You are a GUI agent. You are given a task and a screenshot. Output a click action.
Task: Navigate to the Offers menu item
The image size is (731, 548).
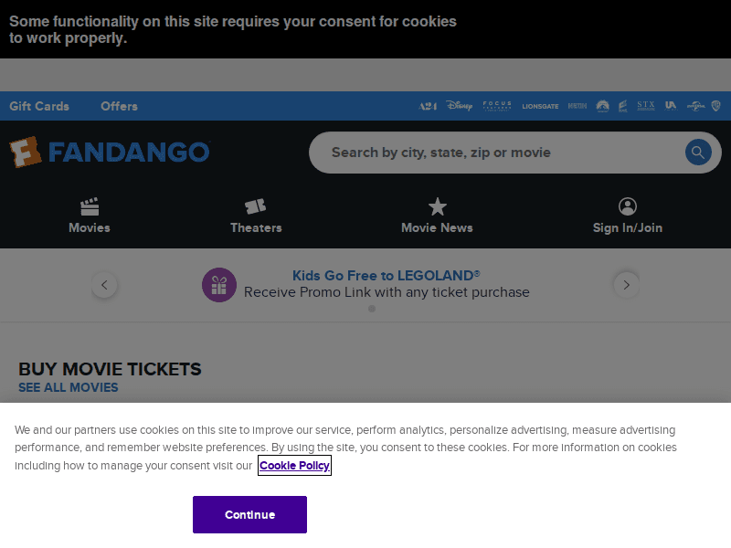(x=119, y=106)
